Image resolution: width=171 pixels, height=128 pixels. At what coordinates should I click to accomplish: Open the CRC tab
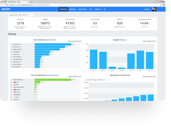[x=91, y=9]
